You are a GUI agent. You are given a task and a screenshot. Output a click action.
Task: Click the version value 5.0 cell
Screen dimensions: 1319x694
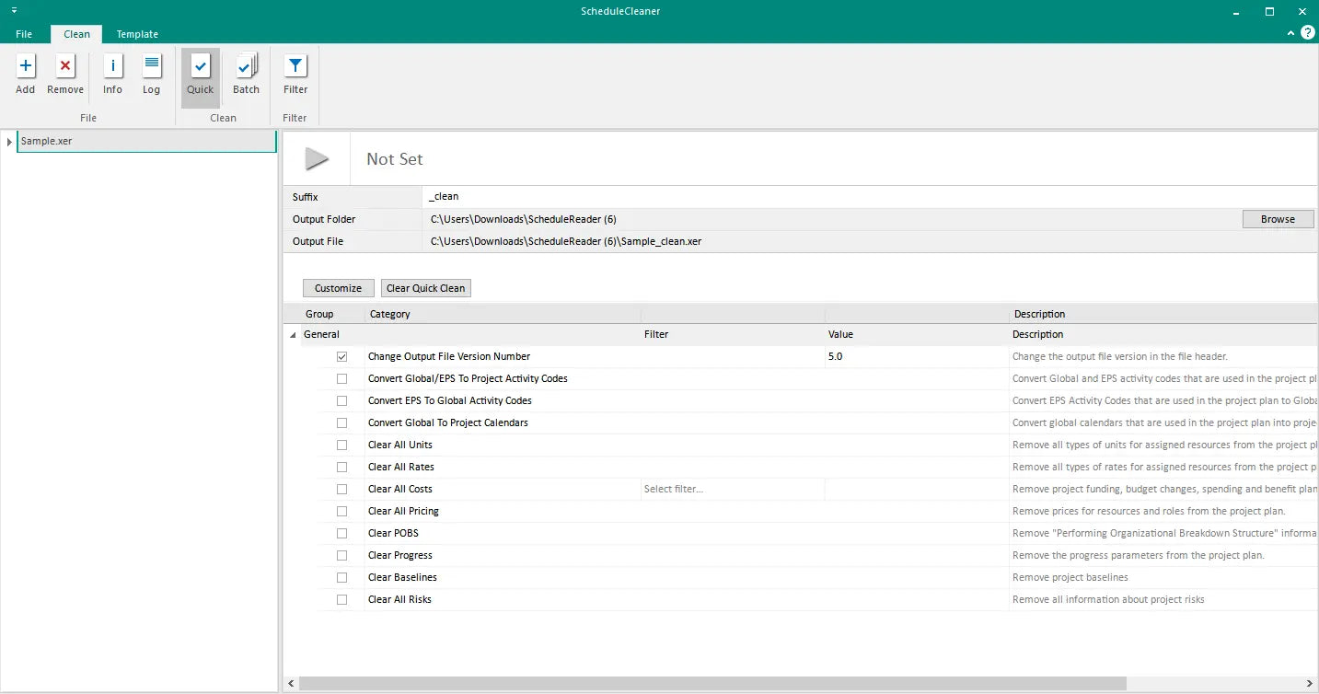point(917,356)
